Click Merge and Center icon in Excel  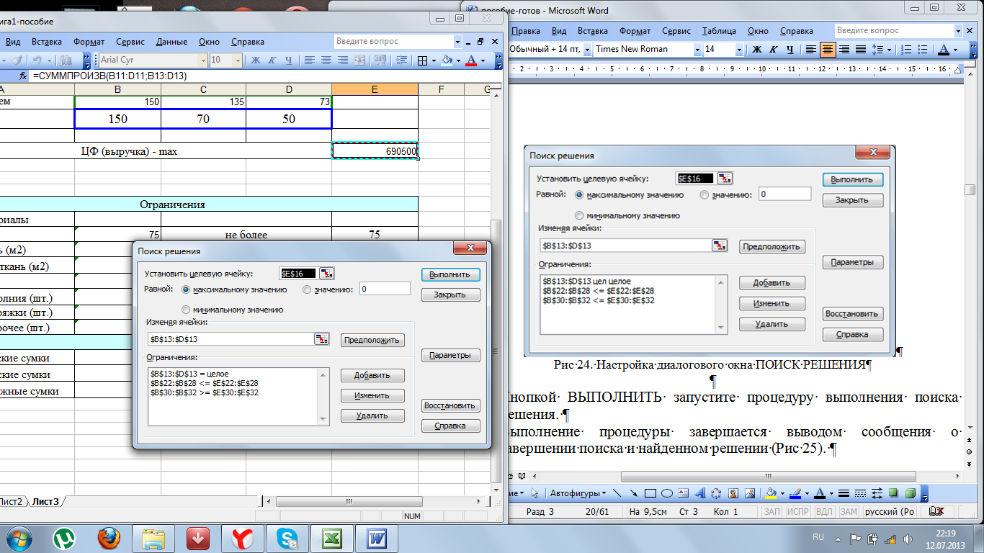click(359, 60)
